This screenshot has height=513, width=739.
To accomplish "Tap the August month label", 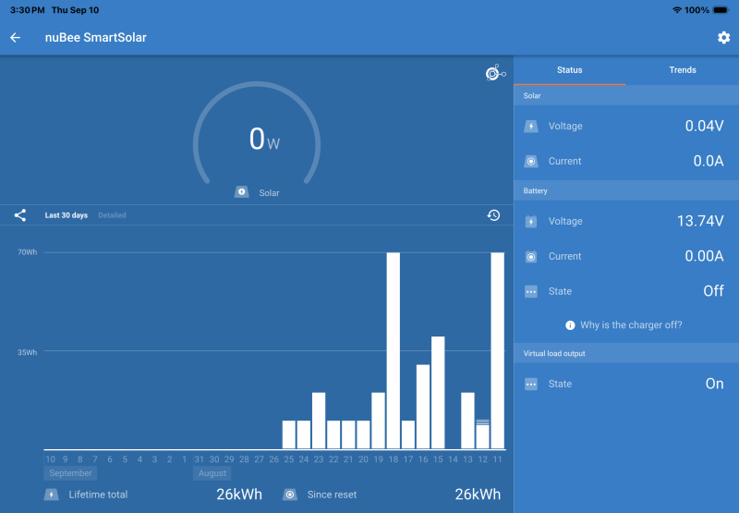I will 212,473.
